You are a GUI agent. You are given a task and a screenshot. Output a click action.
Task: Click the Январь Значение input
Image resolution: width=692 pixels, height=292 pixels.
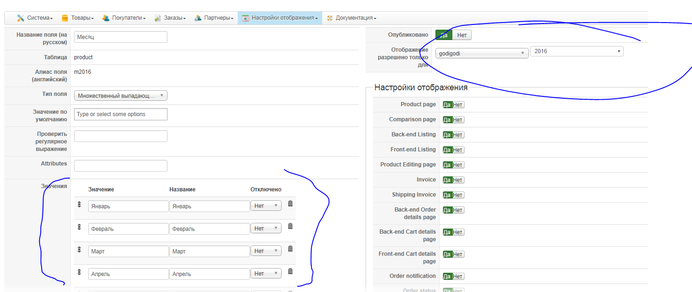128,206
